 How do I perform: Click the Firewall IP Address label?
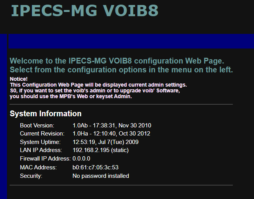(45, 159)
